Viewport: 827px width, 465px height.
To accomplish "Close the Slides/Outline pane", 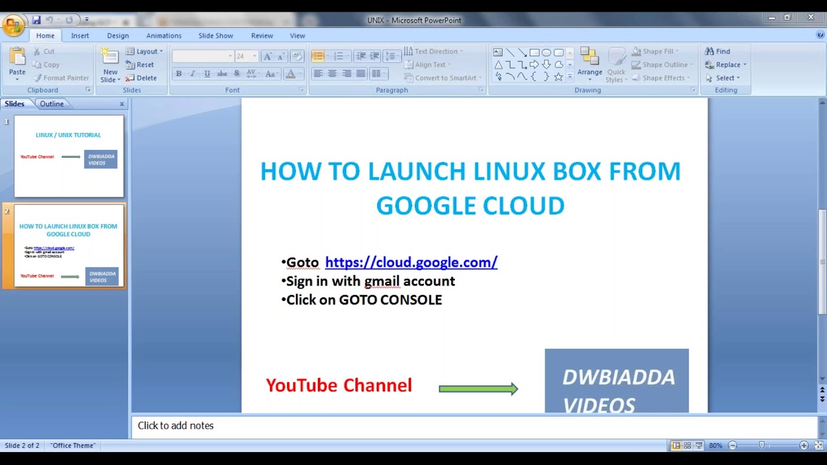I will coord(121,103).
